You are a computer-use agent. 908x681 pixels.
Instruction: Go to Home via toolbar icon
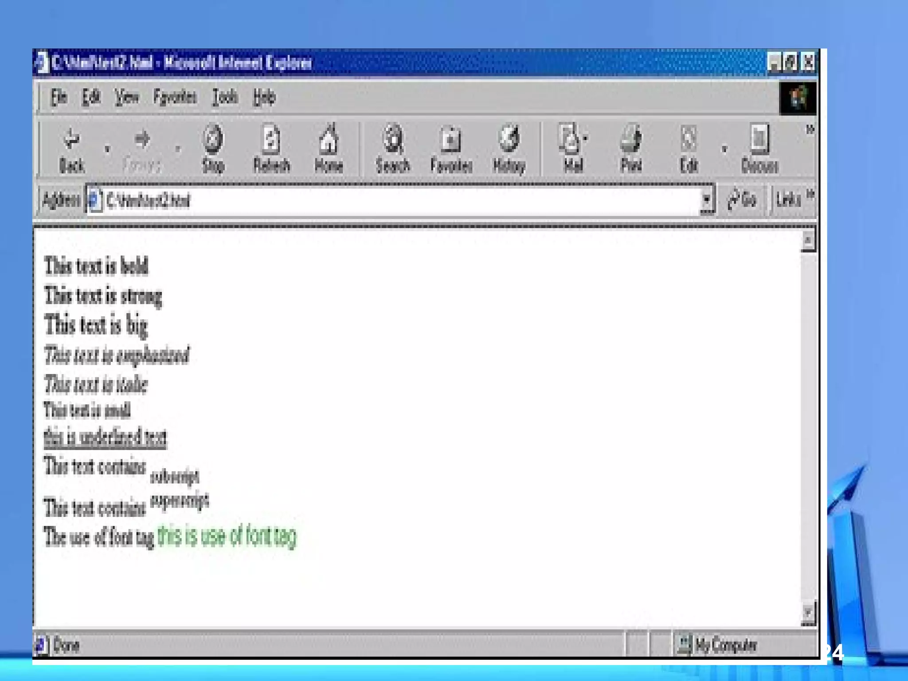coord(329,140)
